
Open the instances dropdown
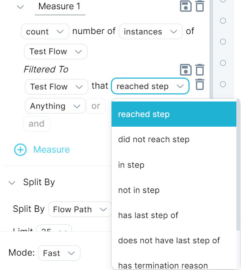(151, 31)
